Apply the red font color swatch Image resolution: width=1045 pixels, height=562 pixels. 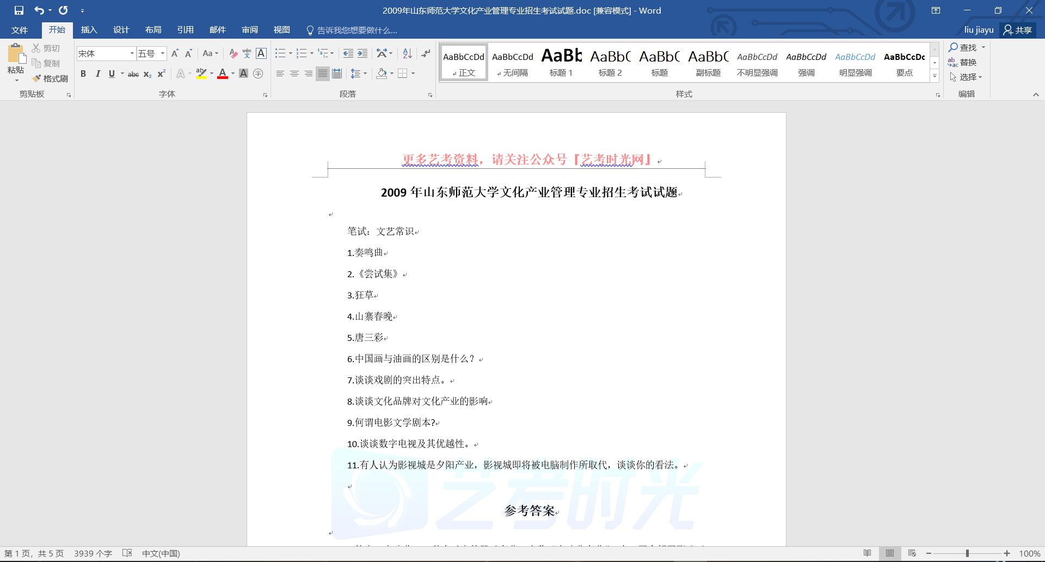(222, 74)
